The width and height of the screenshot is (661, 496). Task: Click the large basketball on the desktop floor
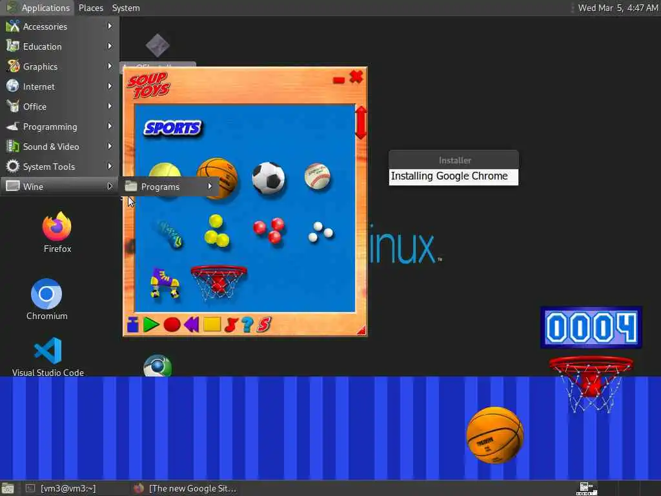click(x=494, y=435)
